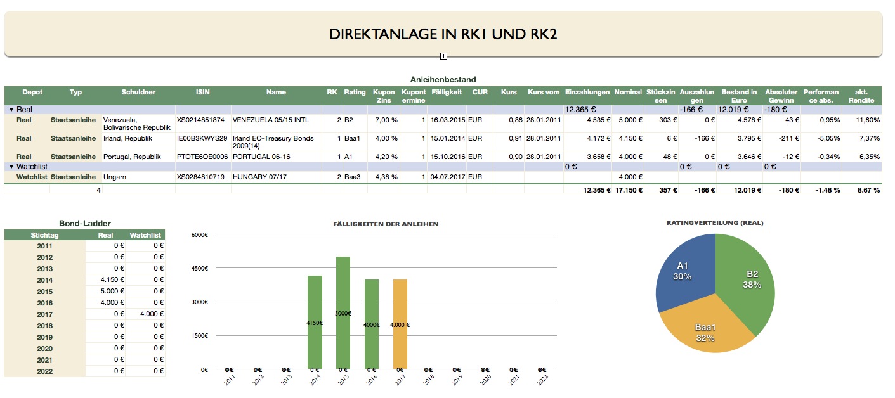Viewport: 895px width, 398px height.
Task: Select the Anleihenbestand table title
Action: pos(443,80)
